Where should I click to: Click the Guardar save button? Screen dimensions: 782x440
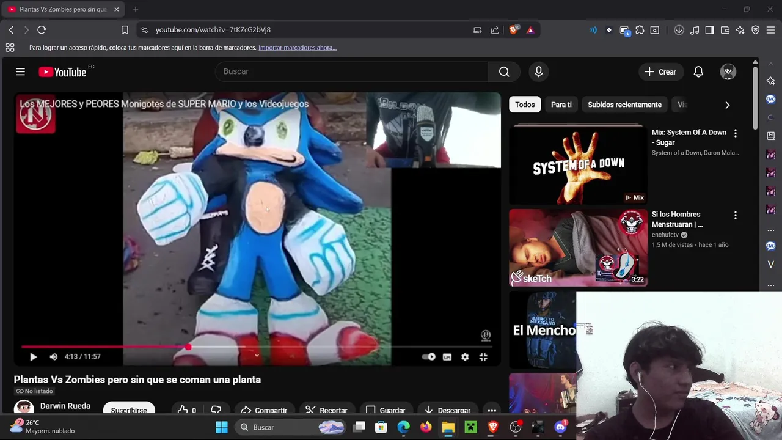click(x=386, y=409)
